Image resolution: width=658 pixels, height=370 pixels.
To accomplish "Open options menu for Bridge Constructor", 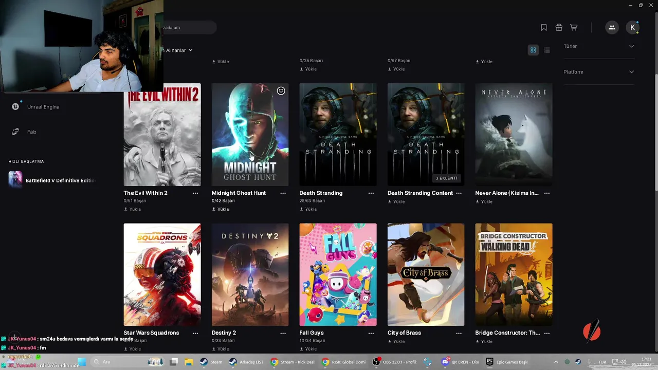I will [547, 333].
